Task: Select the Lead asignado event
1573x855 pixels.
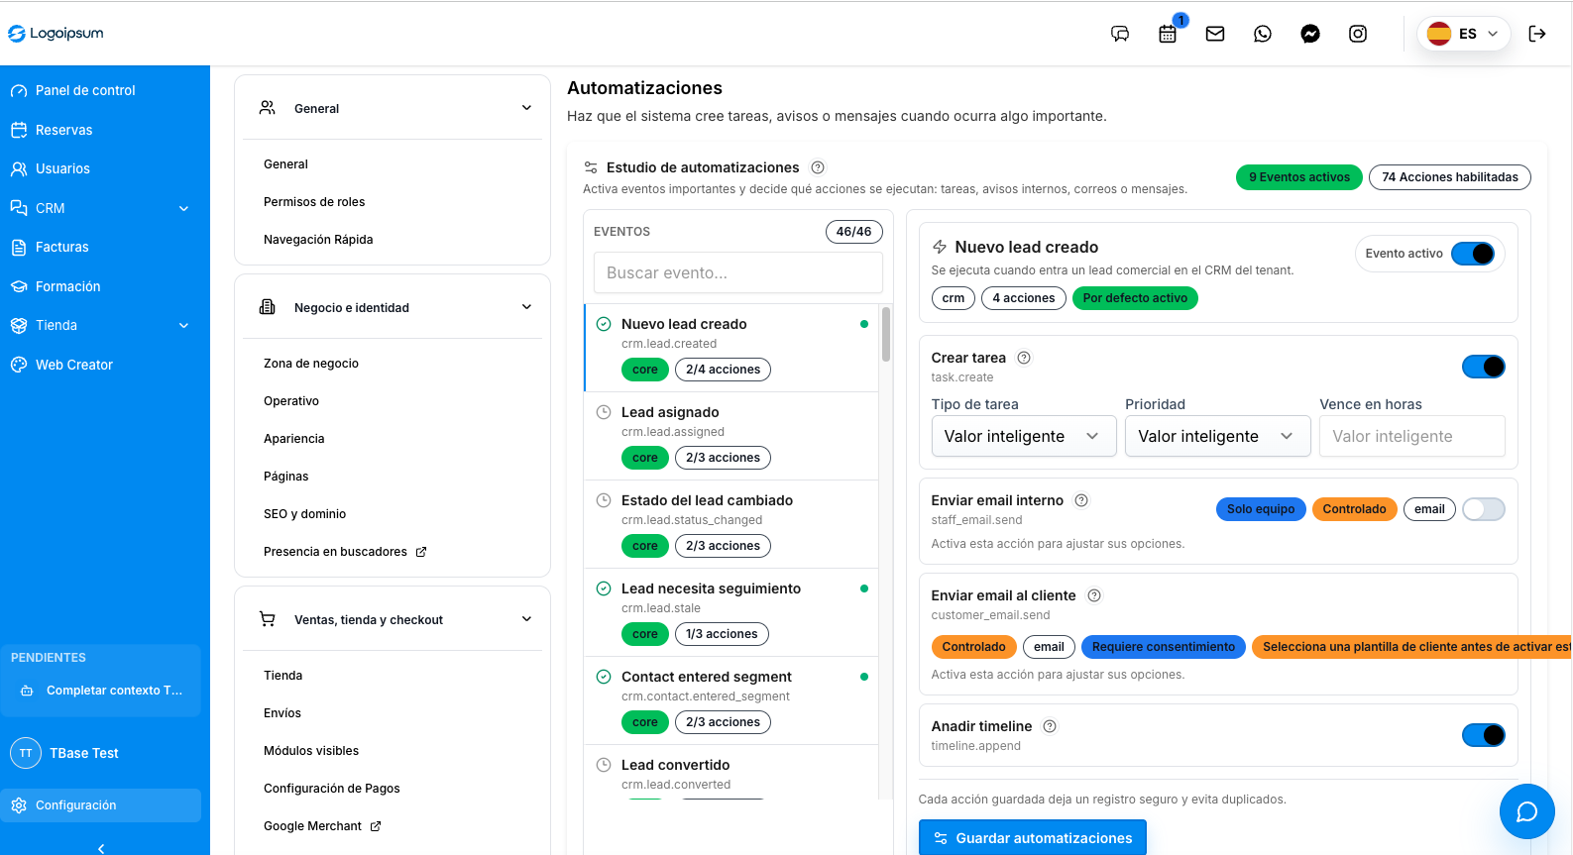Action: 731,436
